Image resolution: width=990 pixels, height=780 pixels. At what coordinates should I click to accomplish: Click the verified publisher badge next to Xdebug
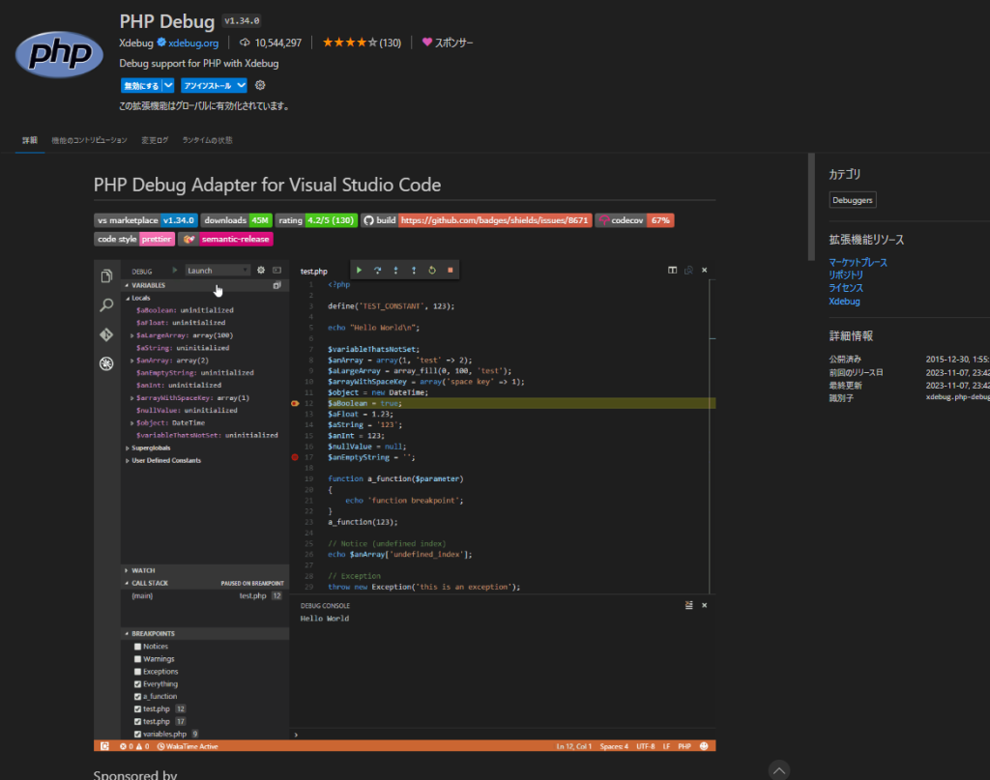pyautogui.click(x=161, y=43)
